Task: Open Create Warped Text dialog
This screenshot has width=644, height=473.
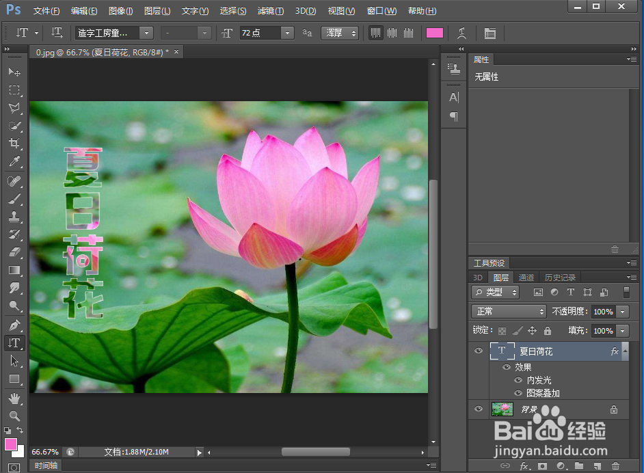Action: [x=461, y=33]
